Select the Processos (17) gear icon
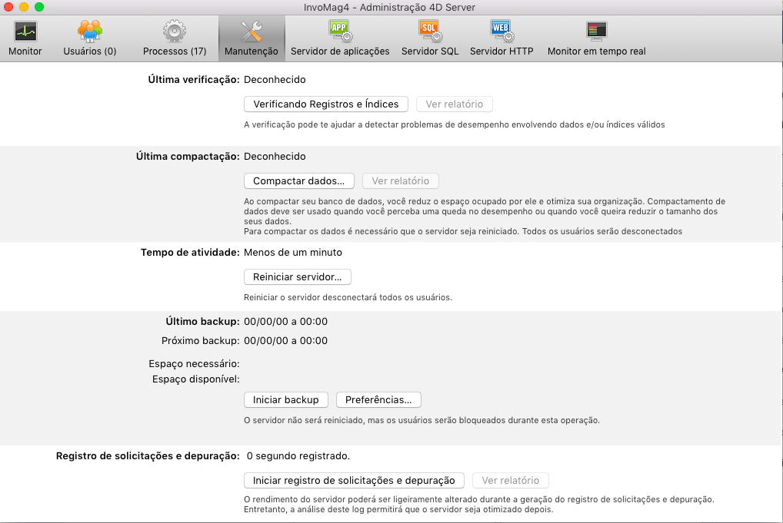The image size is (783, 523). pyautogui.click(x=175, y=31)
